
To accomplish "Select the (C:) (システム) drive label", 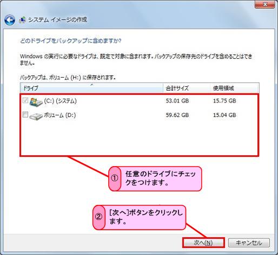I will [x=60, y=101].
